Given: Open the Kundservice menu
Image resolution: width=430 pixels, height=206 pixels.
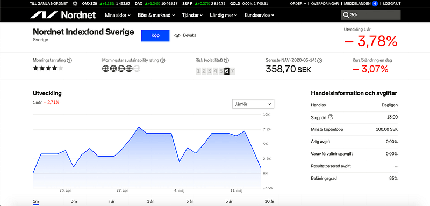Looking at the screenshot, I should (259, 16).
